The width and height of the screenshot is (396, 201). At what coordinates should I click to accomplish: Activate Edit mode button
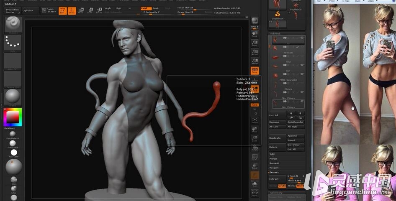pyautogui.click(x=63, y=11)
